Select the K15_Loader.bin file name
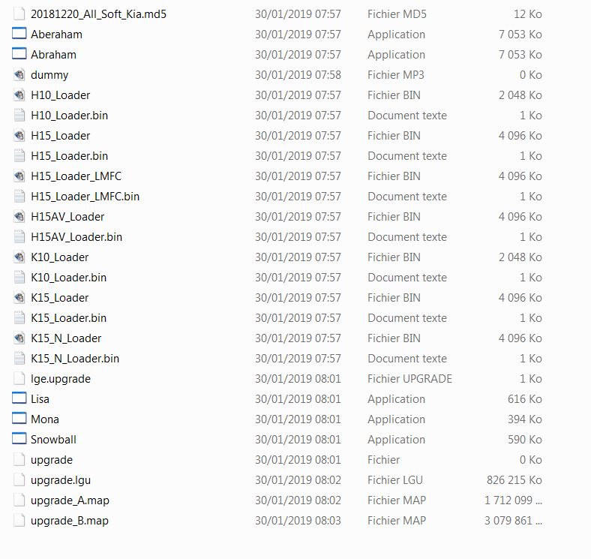The height and width of the screenshot is (559, 591). (x=68, y=318)
